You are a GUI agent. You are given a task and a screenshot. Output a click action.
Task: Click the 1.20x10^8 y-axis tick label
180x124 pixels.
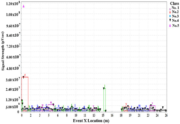[12, 4]
